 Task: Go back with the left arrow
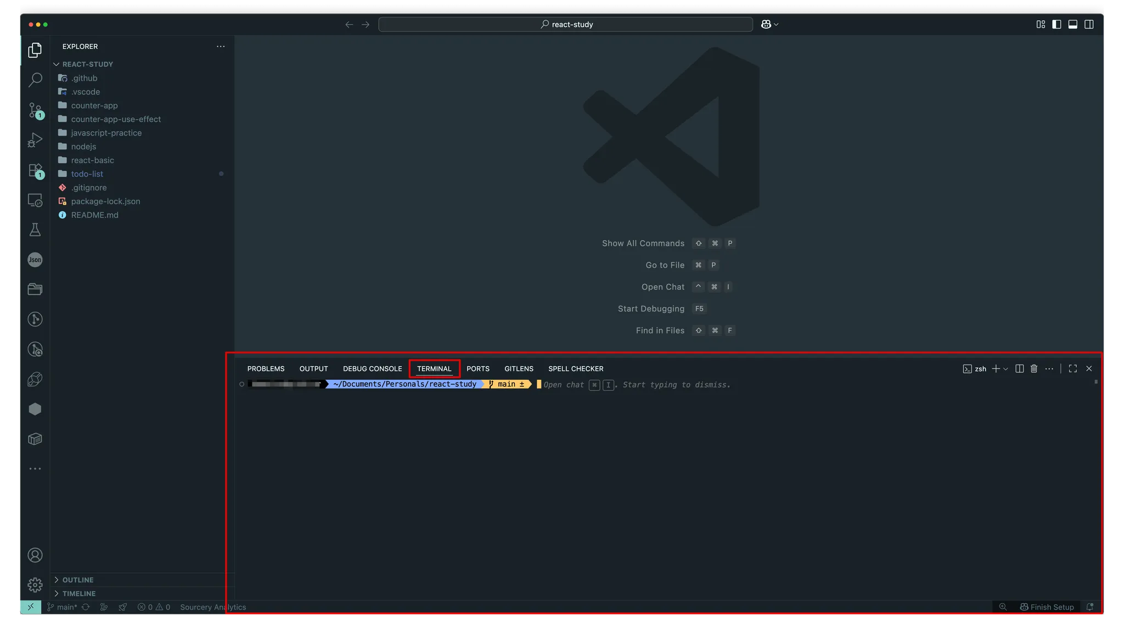pyautogui.click(x=349, y=24)
